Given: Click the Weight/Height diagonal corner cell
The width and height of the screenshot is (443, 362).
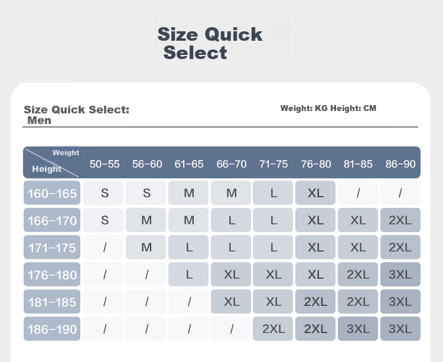Looking at the screenshot, I should click(52, 162).
